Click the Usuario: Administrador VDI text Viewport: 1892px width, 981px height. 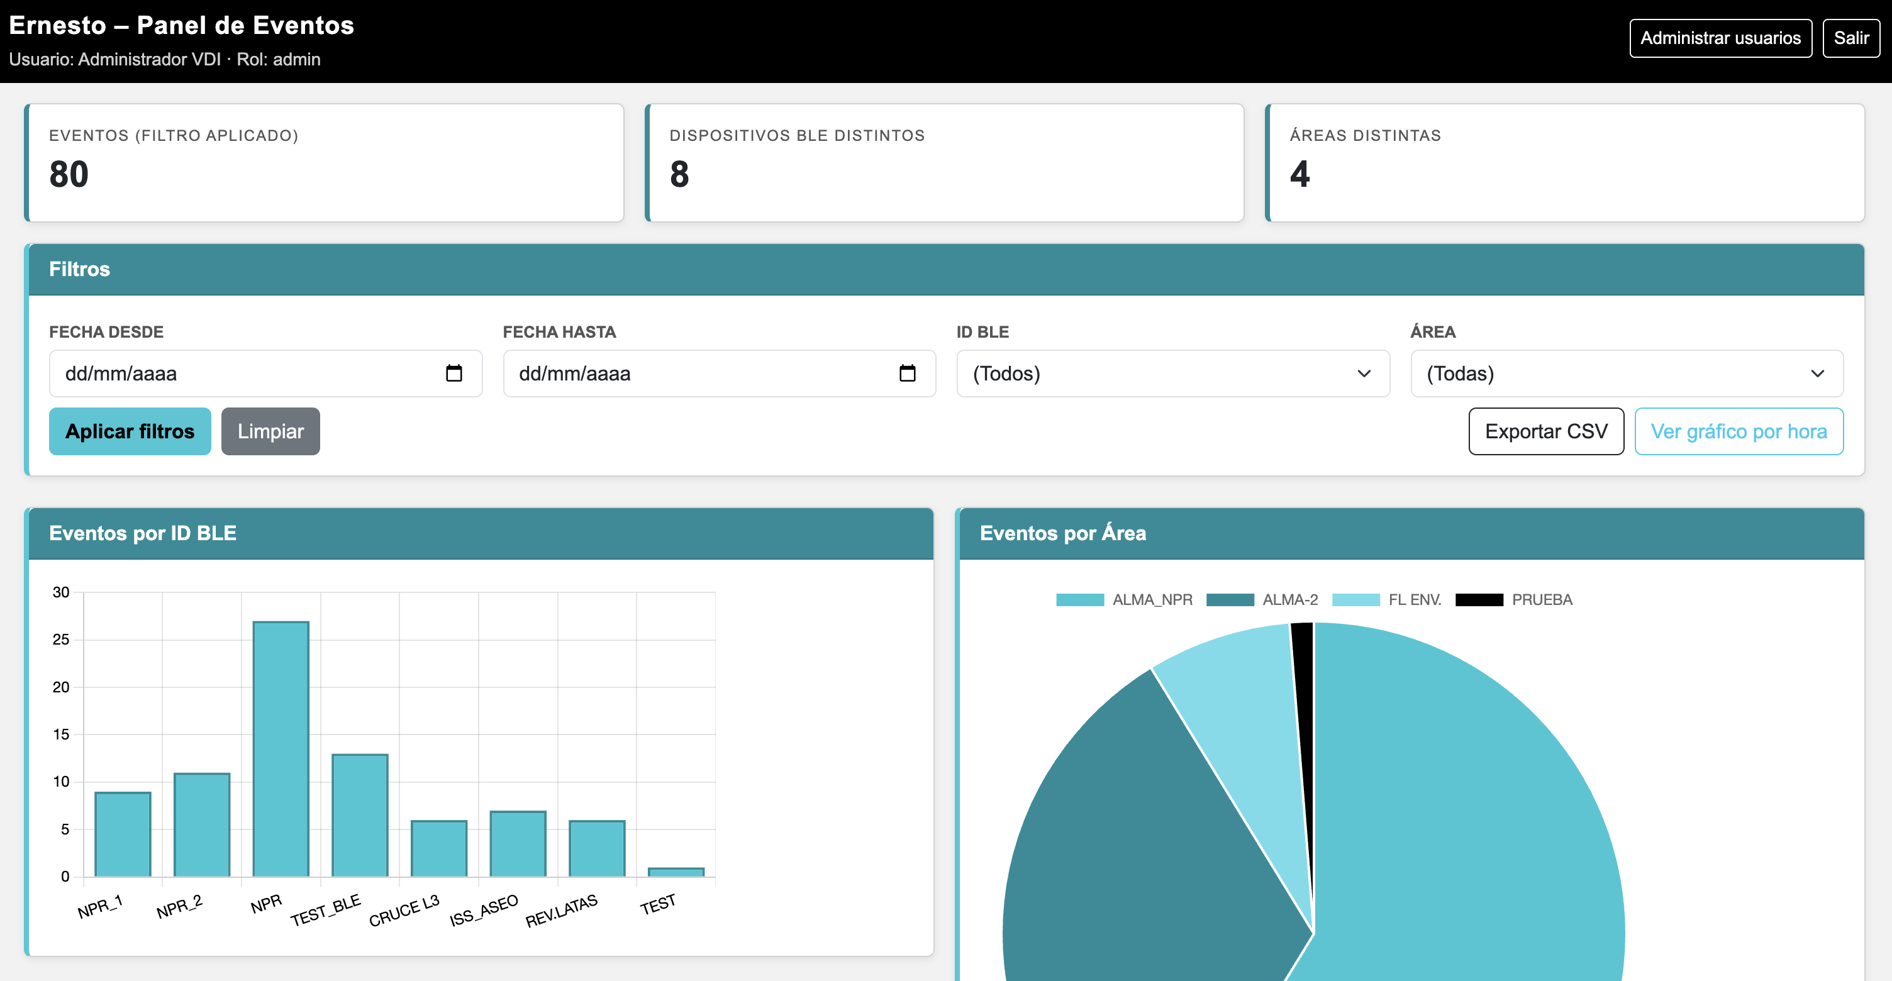[114, 60]
